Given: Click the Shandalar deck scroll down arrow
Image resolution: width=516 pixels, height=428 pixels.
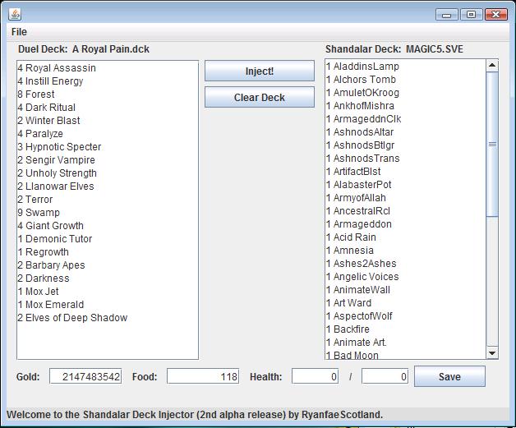Looking at the screenshot, I should coord(492,353).
